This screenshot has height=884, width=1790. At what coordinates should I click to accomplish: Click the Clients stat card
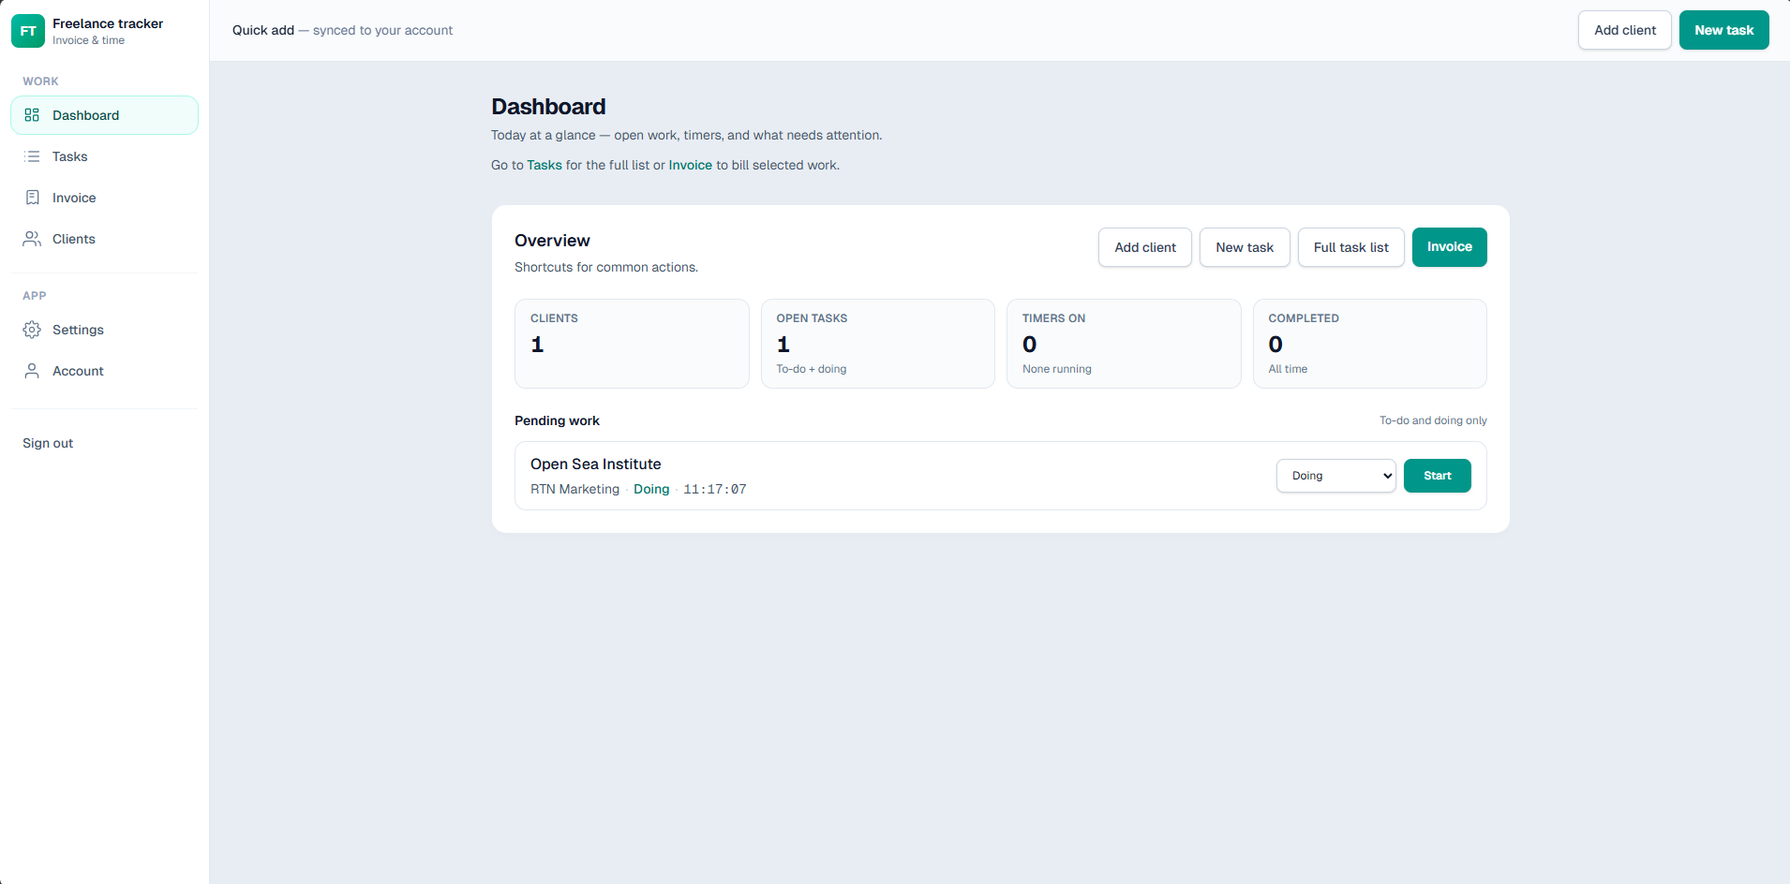click(x=632, y=344)
